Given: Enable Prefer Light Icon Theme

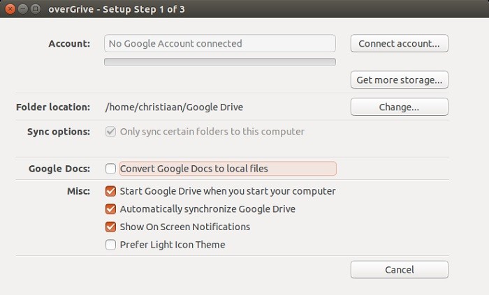Looking at the screenshot, I should (x=110, y=245).
